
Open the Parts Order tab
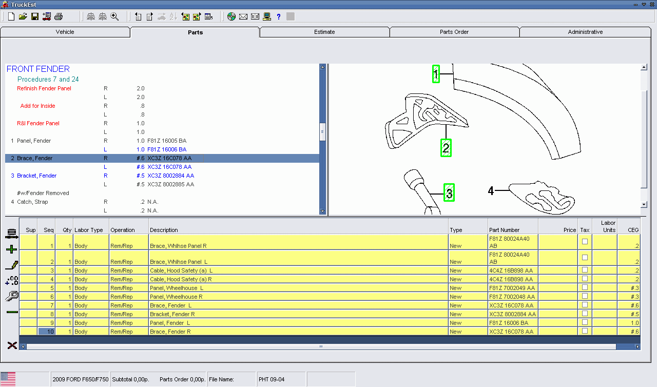point(454,31)
